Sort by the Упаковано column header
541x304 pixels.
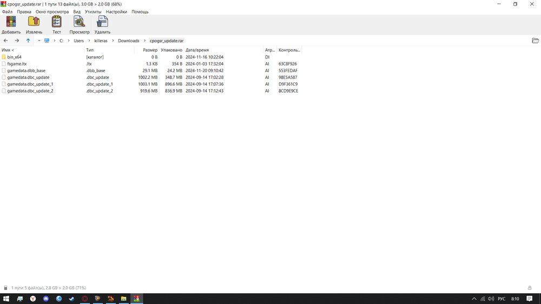(x=171, y=50)
